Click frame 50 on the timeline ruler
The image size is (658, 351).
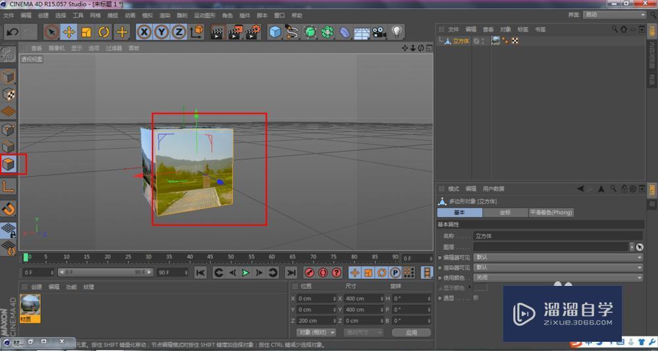click(231, 257)
